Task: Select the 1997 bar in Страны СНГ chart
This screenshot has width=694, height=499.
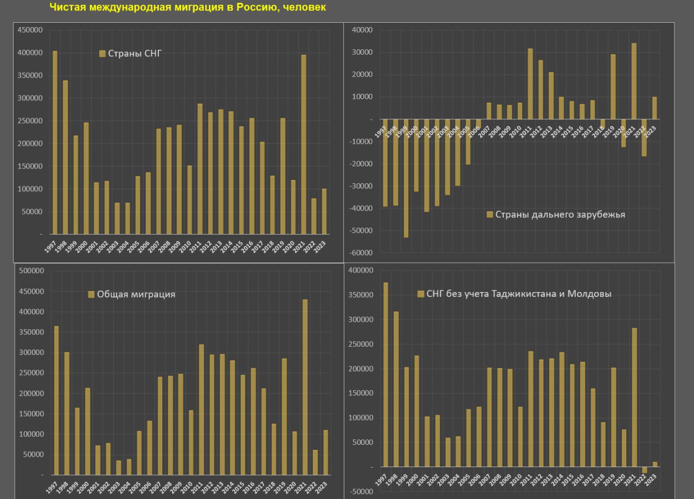Action: pos(55,142)
